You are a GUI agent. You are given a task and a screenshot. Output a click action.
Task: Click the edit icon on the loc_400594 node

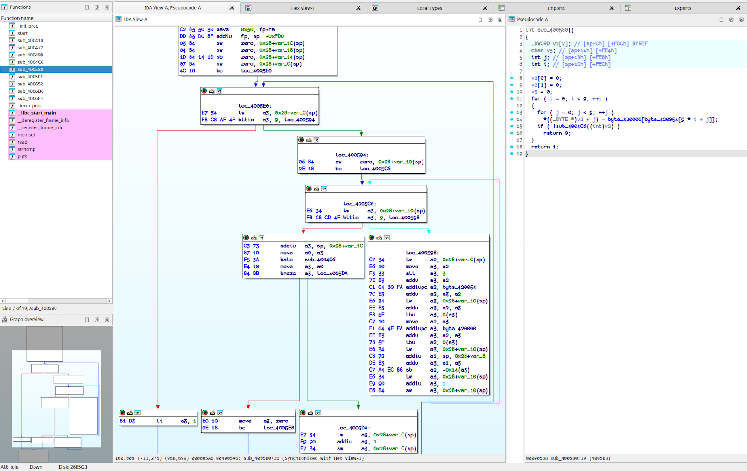pos(309,140)
